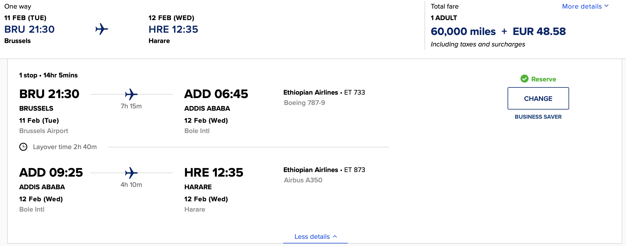Viewport: 626px width, 246px height.
Task: Click the plane icon in the summary header
Action: [101, 29]
